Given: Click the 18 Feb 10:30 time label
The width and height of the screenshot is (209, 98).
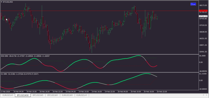Looking at the screenshot, I should pos(31,92).
